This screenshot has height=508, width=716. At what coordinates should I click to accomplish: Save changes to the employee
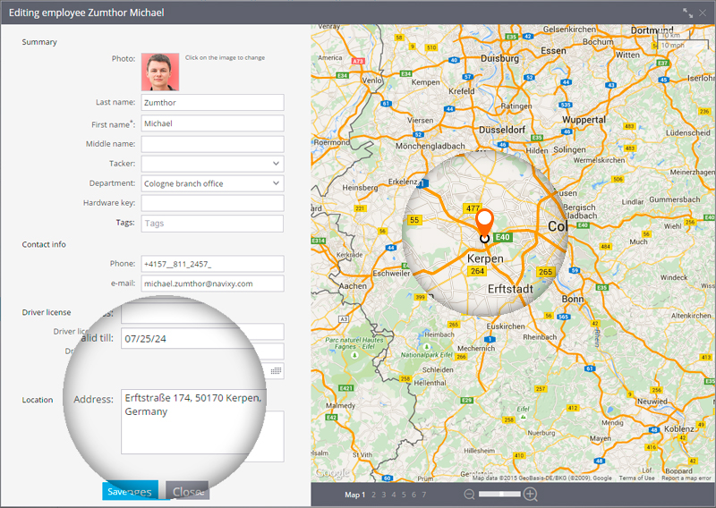[x=130, y=491]
